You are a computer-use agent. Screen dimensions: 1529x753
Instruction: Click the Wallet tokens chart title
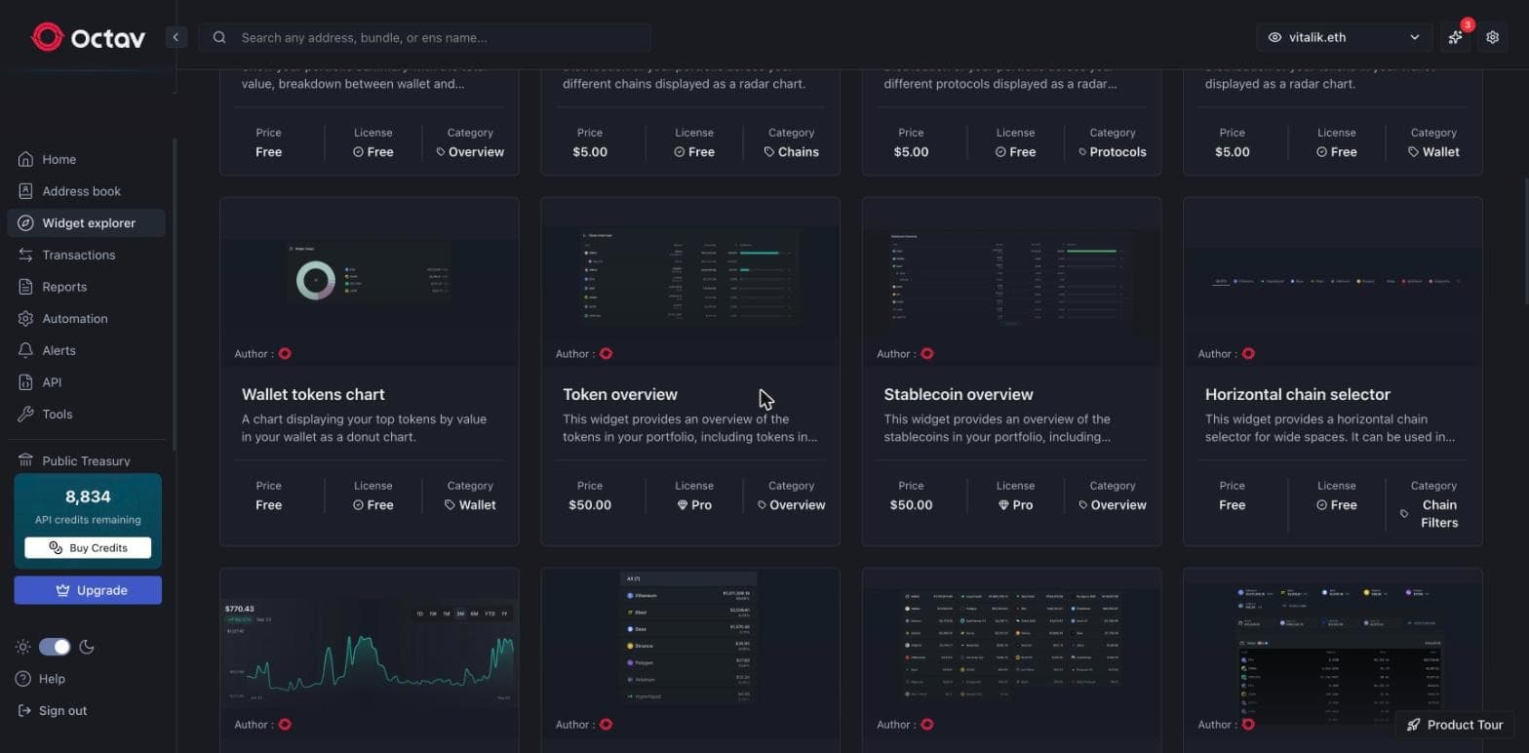(313, 394)
